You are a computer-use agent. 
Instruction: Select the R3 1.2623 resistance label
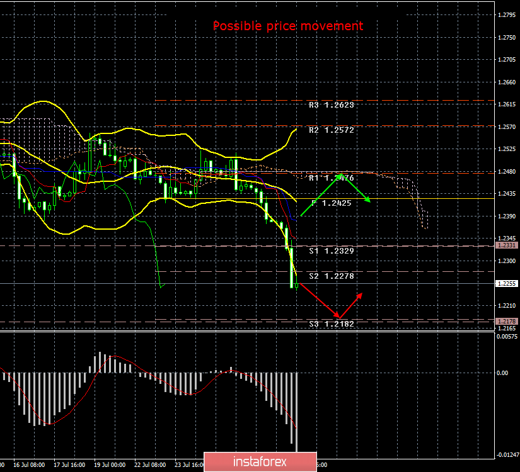pyautogui.click(x=332, y=105)
